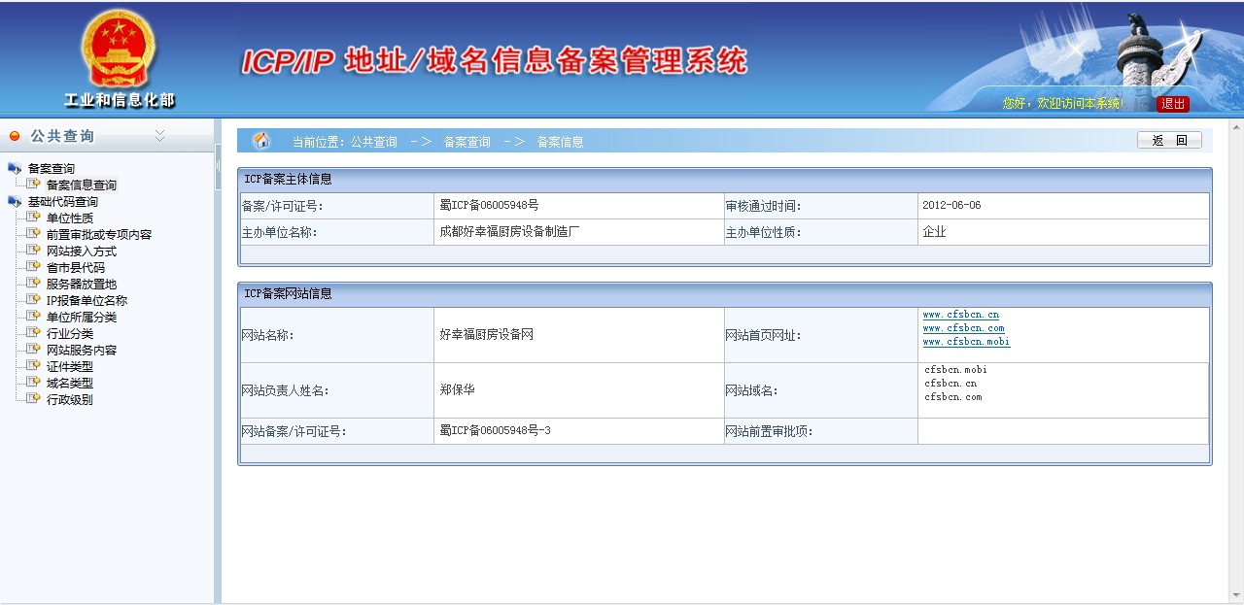This screenshot has width=1244, height=605.
Task: Click the 基础代码查询 folder icon
Action: tap(15, 201)
